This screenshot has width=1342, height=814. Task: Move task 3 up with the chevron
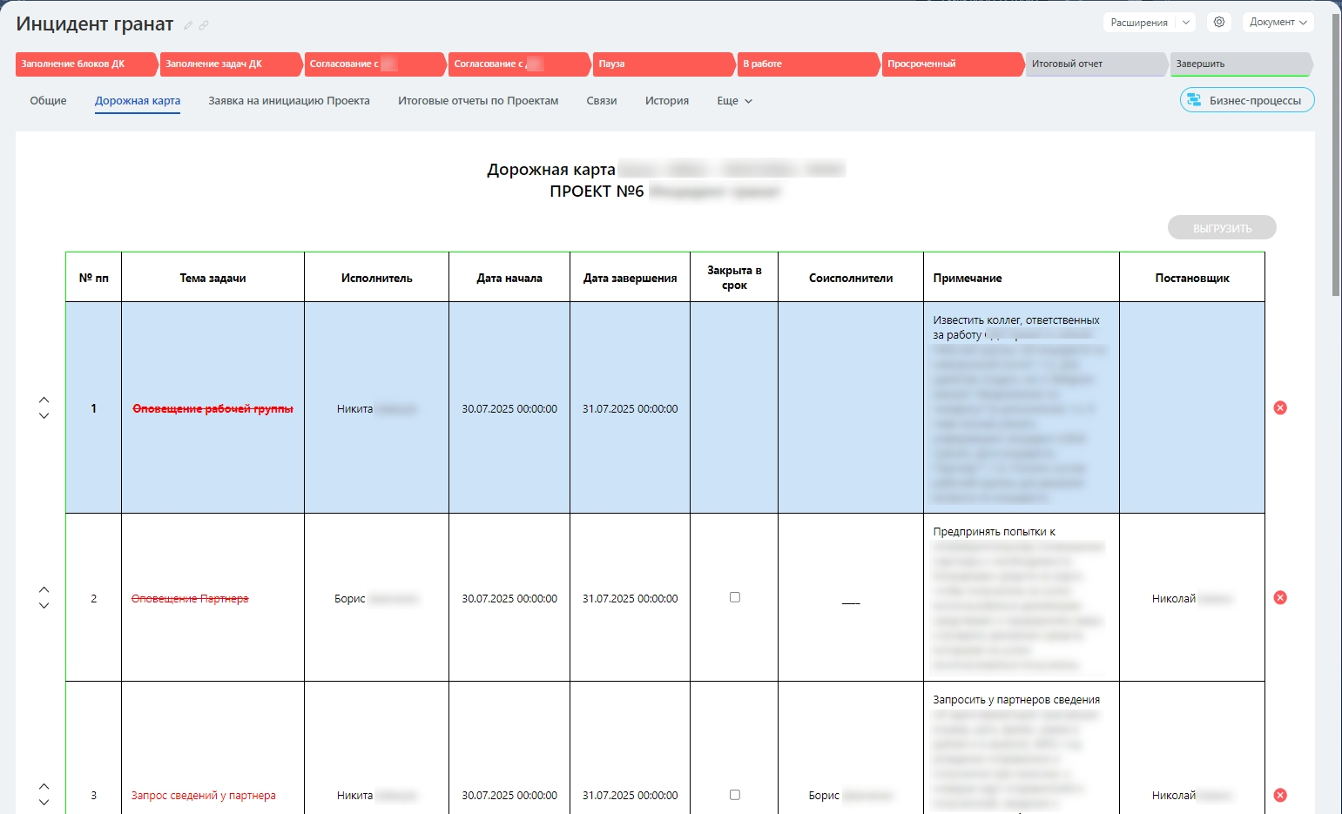[44, 786]
